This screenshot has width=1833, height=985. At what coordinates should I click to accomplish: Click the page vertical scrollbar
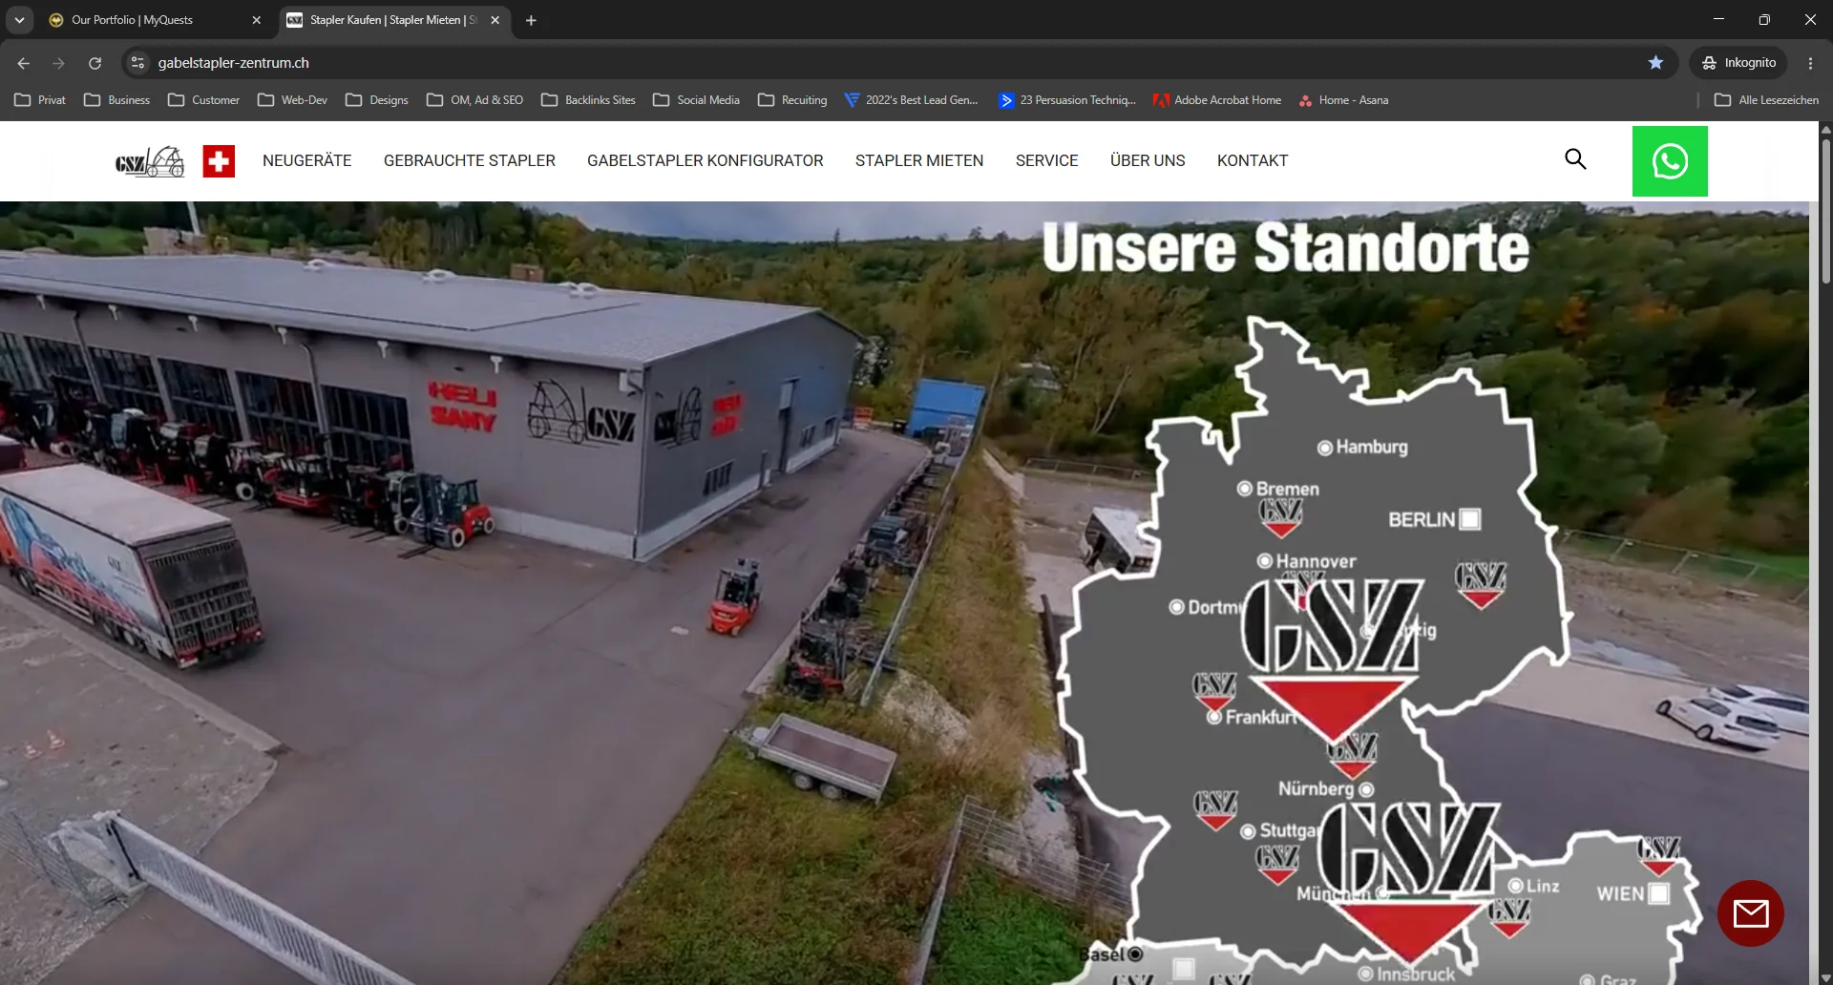[1825, 210]
